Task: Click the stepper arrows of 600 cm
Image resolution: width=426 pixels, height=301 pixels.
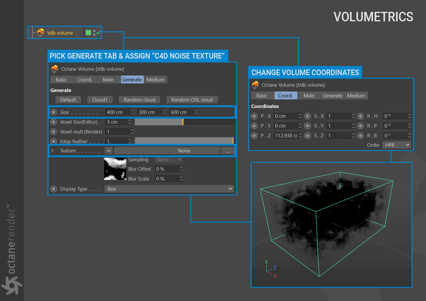Action: pos(196,112)
